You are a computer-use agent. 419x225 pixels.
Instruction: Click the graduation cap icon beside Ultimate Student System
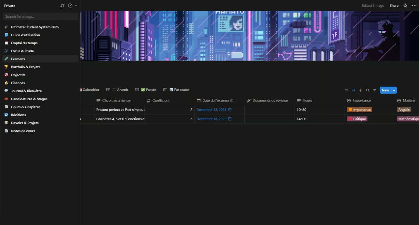[x=6, y=27]
